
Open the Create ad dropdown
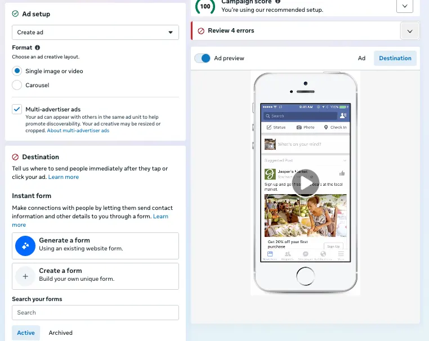[x=95, y=32]
